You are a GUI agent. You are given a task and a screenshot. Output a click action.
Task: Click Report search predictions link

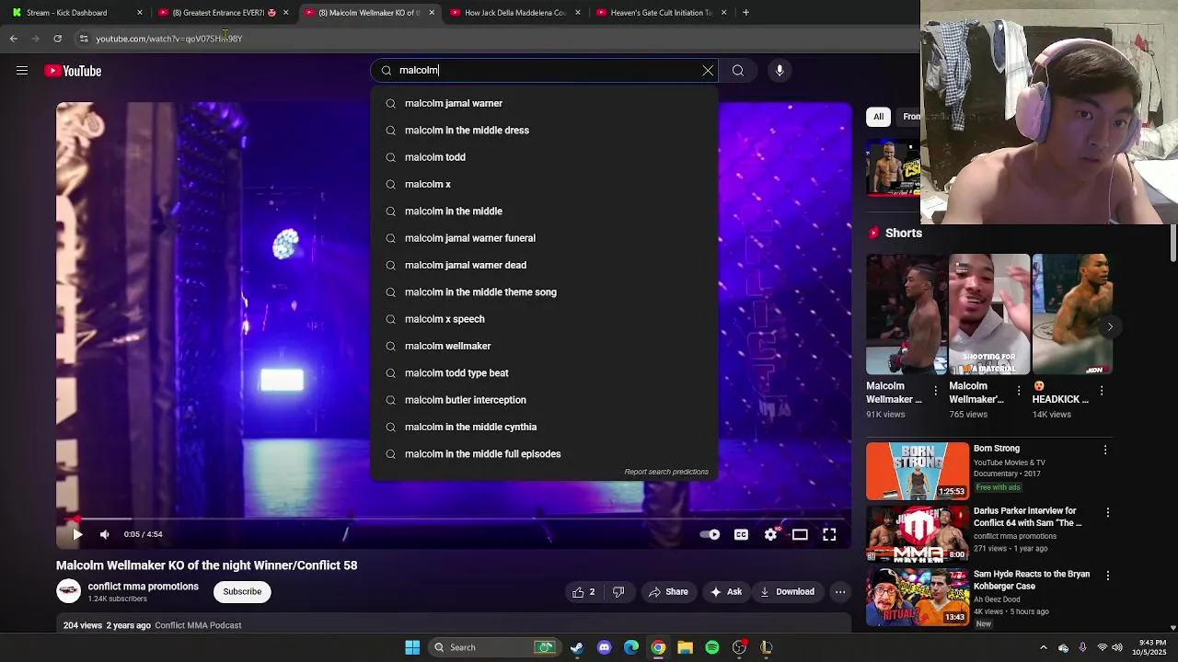(x=666, y=473)
